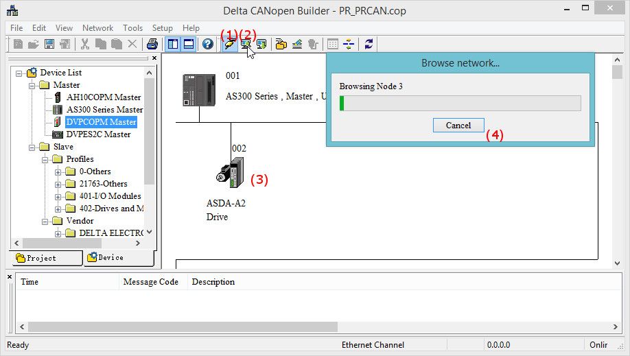Click the Save diskette toolbar icon

tap(49, 45)
